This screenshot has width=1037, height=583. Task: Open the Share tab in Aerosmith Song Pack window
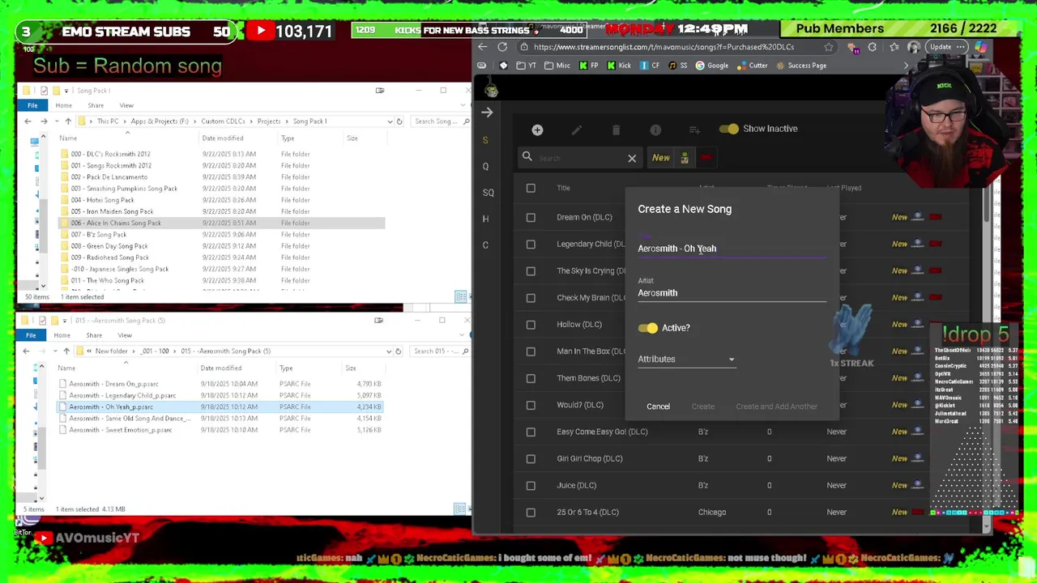point(94,335)
